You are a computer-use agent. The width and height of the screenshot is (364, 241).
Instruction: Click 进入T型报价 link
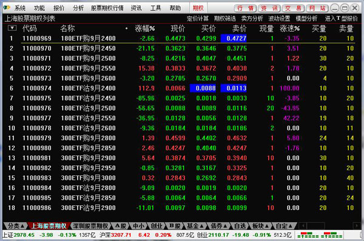point(341,19)
